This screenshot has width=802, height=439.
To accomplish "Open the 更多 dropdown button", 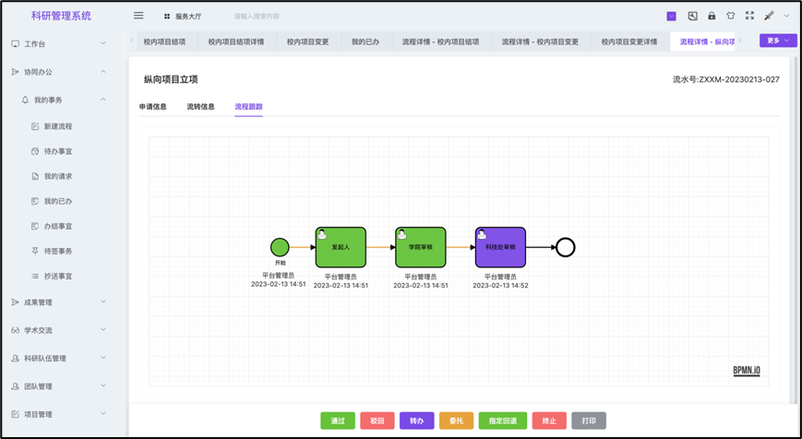I will pyautogui.click(x=777, y=41).
